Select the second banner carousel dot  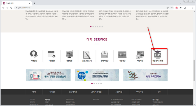pos(94,84)
